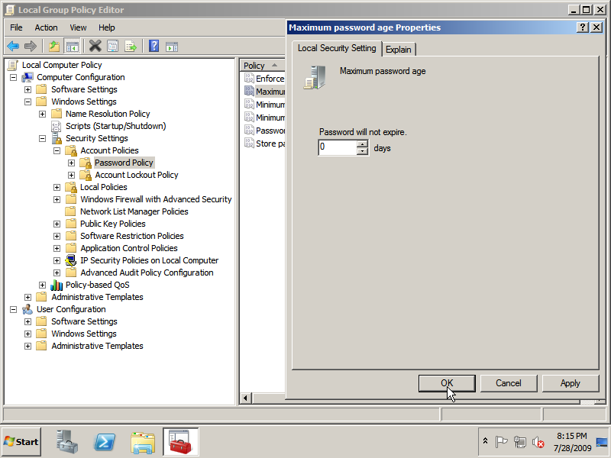Viewport: 611px width, 458px height.
Task: Click OK in the properties dialog
Action: click(x=447, y=383)
